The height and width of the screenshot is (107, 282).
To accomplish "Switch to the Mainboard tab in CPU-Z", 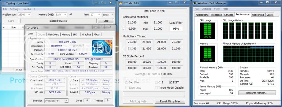I will pos(54,34).
